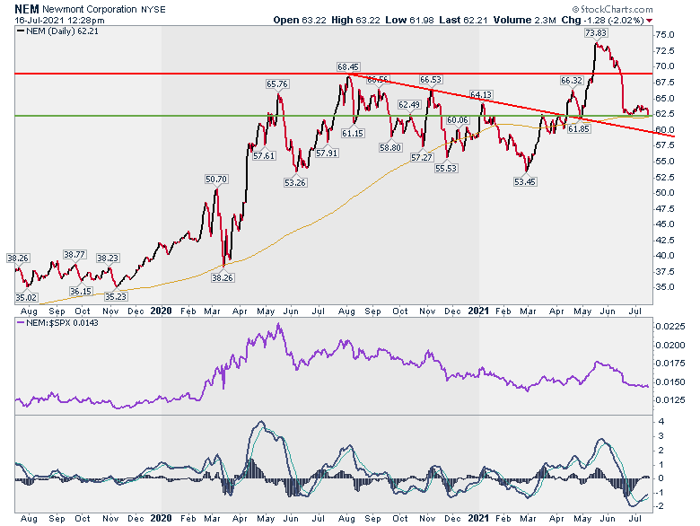
Task: Click the 70.0 price axis tick
Action: coord(665,66)
